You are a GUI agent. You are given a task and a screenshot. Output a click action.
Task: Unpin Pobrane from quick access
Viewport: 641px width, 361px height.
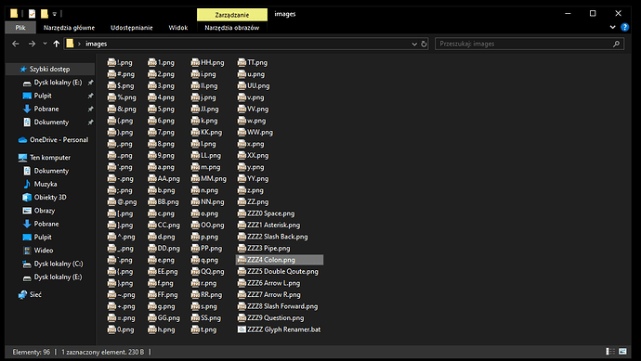point(90,109)
